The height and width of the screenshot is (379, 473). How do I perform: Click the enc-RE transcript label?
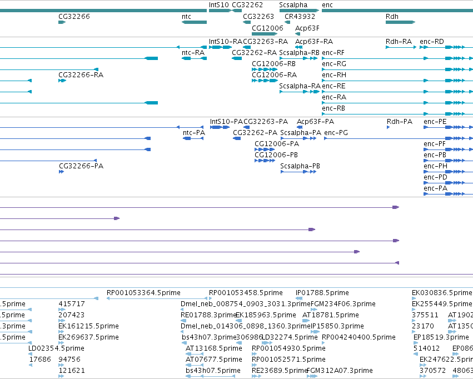[x=333, y=86]
